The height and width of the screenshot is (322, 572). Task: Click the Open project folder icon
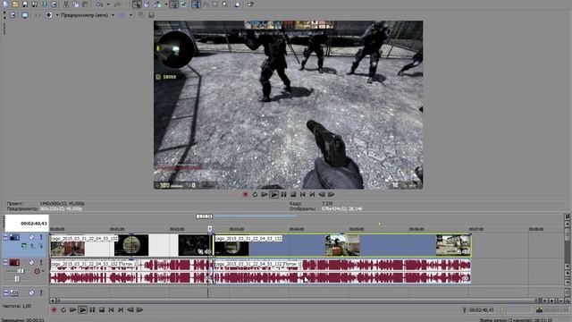click(x=15, y=4)
